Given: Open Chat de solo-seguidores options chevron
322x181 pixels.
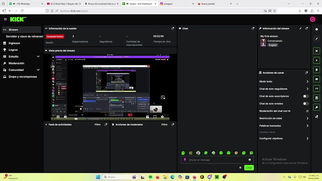Looking at the screenshot, I should point(307,89).
